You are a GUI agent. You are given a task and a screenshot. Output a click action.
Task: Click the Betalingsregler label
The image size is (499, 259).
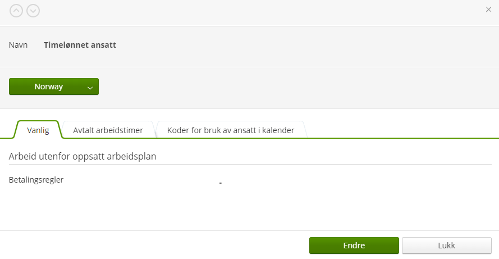(36, 180)
